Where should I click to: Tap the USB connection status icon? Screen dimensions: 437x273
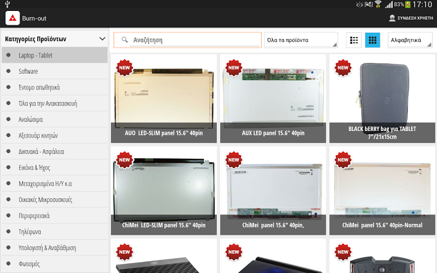8,4
